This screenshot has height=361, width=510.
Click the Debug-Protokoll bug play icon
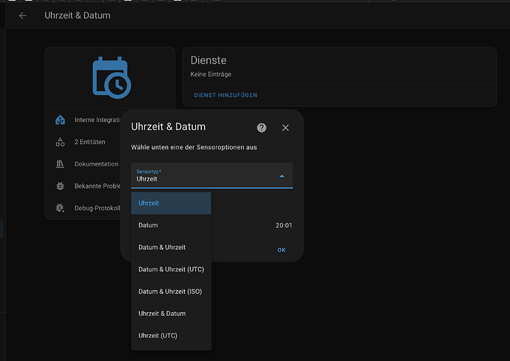[60, 208]
